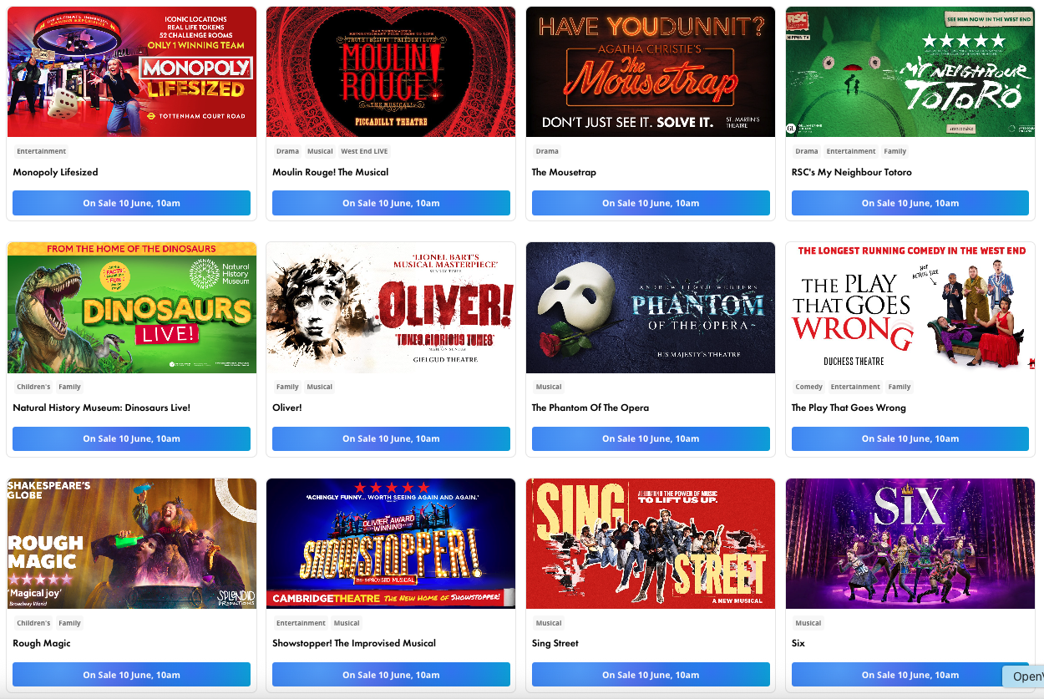Select the West End LIVE tag on Moulin Rouge
This screenshot has height=699, width=1044.
pos(364,151)
